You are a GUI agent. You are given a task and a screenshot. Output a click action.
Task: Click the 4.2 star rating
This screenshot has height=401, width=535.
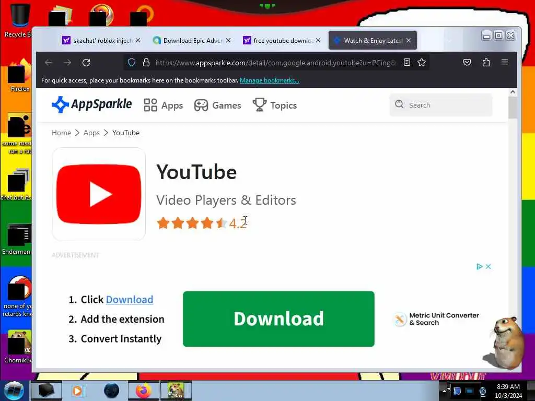(202, 223)
